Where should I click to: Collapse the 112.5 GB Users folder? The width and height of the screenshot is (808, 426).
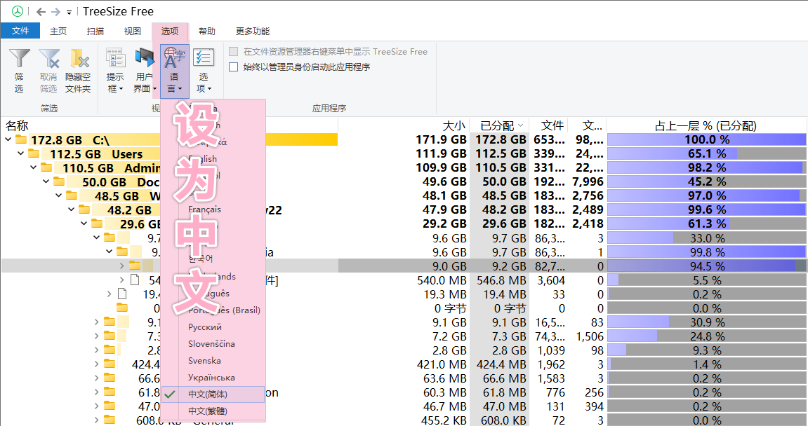click(20, 153)
